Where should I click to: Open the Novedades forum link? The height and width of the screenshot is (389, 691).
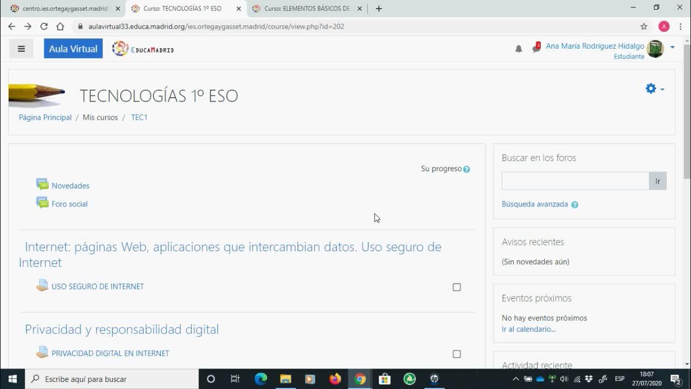coord(71,185)
